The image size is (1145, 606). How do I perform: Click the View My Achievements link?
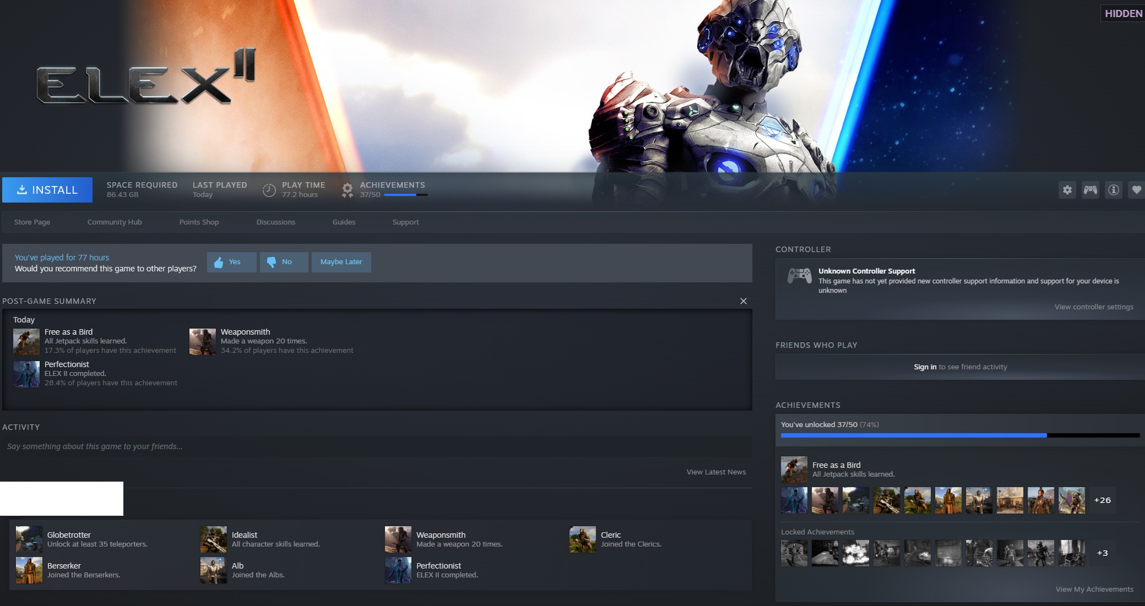1094,589
